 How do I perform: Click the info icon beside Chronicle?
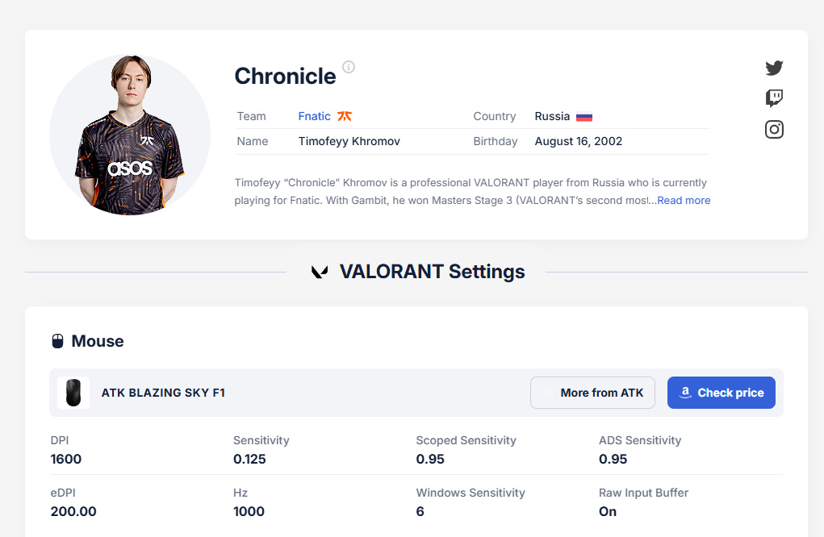click(x=349, y=67)
